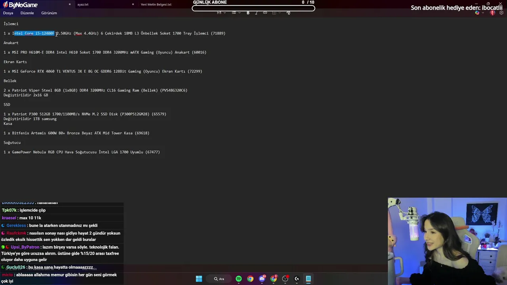Click the MSI GeForce RTX 4060 Ti line
Screen dimensions: 507x285
tap(103, 71)
